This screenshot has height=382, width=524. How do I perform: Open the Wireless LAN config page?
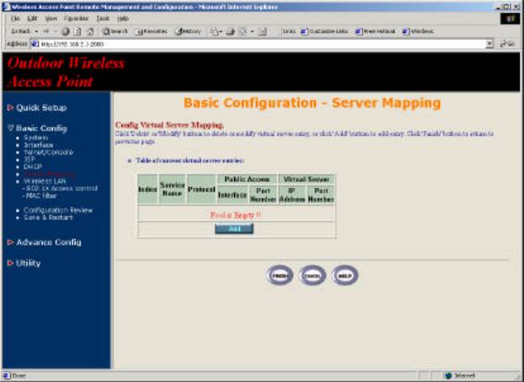click(45, 181)
